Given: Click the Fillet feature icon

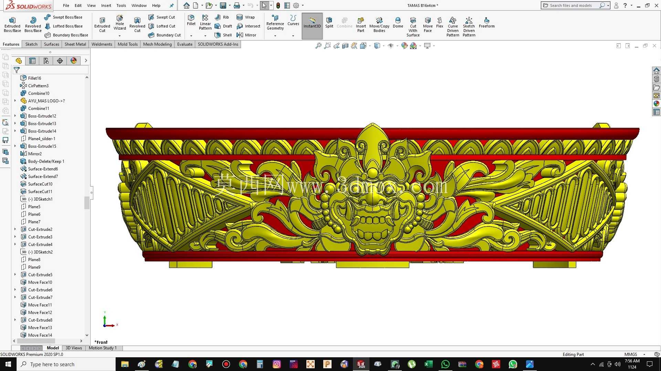Looking at the screenshot, I should pos(191,20).
